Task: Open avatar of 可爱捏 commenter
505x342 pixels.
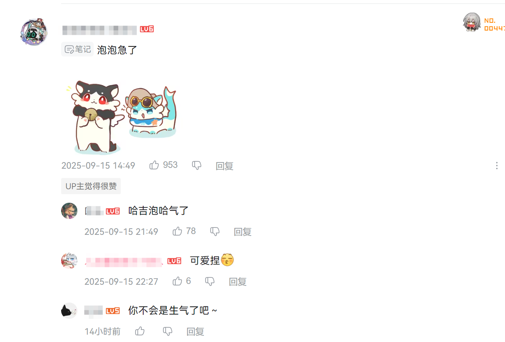Action: pos(69,261)
